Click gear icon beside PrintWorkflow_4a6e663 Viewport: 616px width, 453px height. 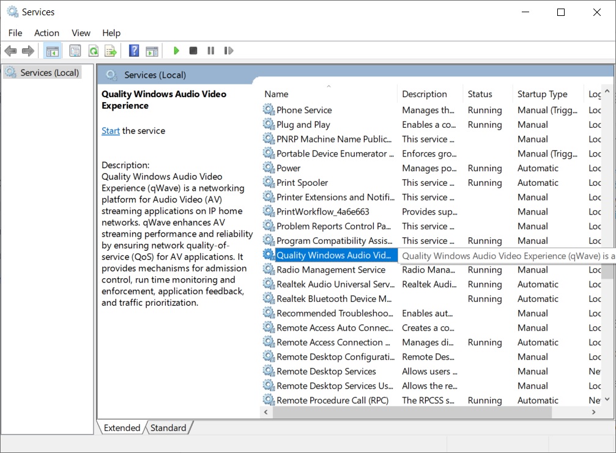pyautogui.click(x=269, y=211)
